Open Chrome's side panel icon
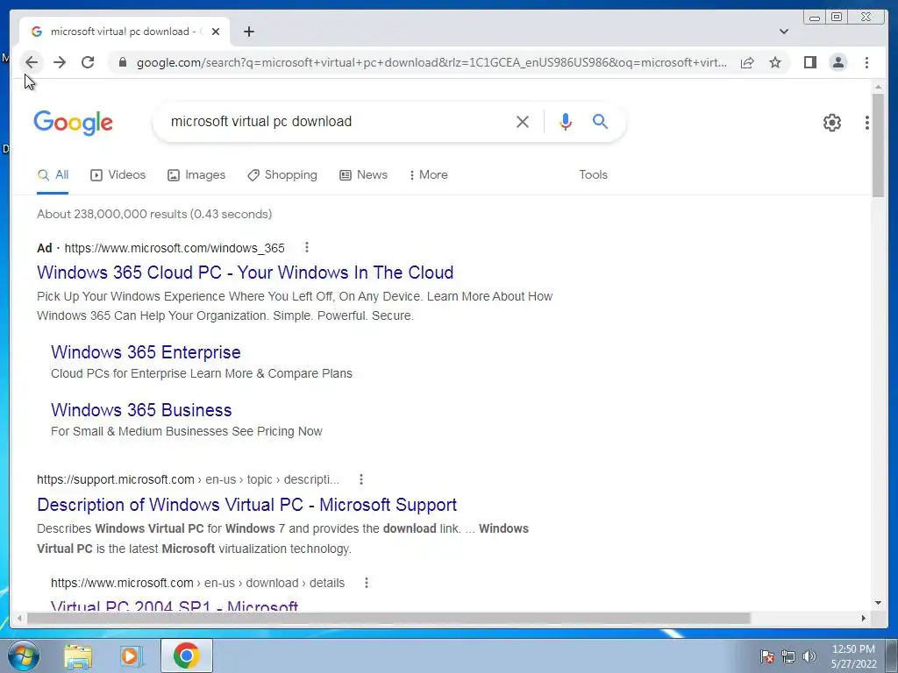Image resolution: width=898 pixels, height=673 pixels. (x=809, y=62)
